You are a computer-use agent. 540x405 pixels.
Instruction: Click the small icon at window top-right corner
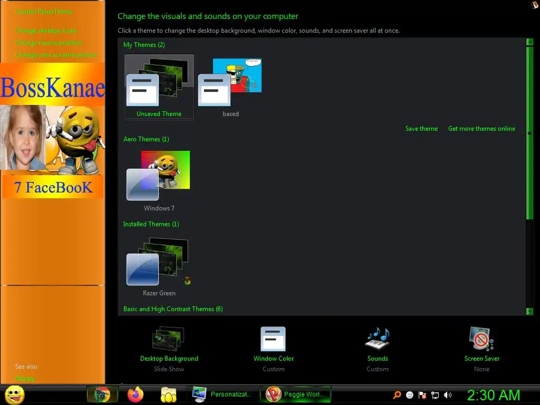click(x=535, y=5)
